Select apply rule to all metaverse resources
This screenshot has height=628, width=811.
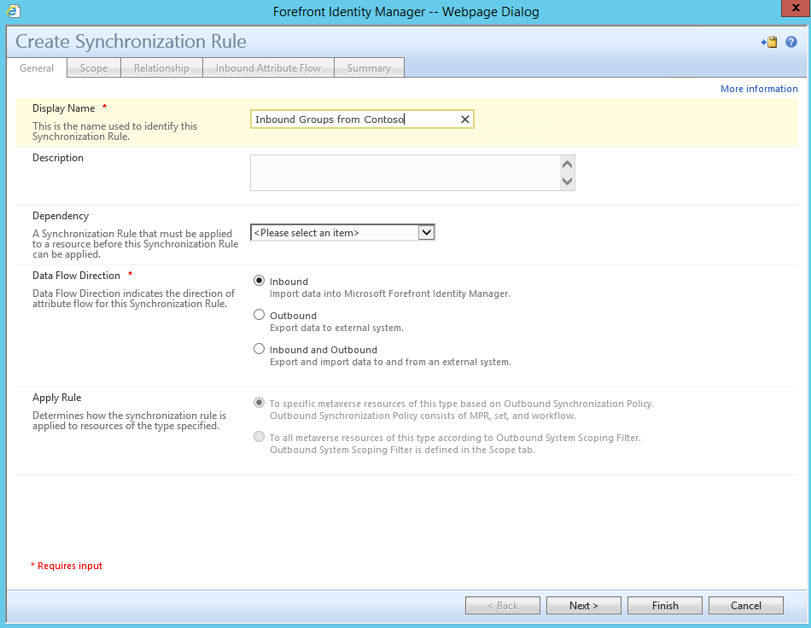point(260,437)
